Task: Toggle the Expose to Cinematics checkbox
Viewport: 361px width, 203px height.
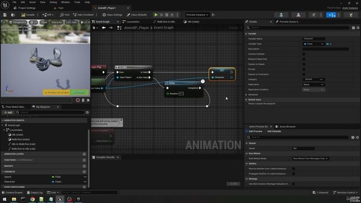Action: (303, 74)
